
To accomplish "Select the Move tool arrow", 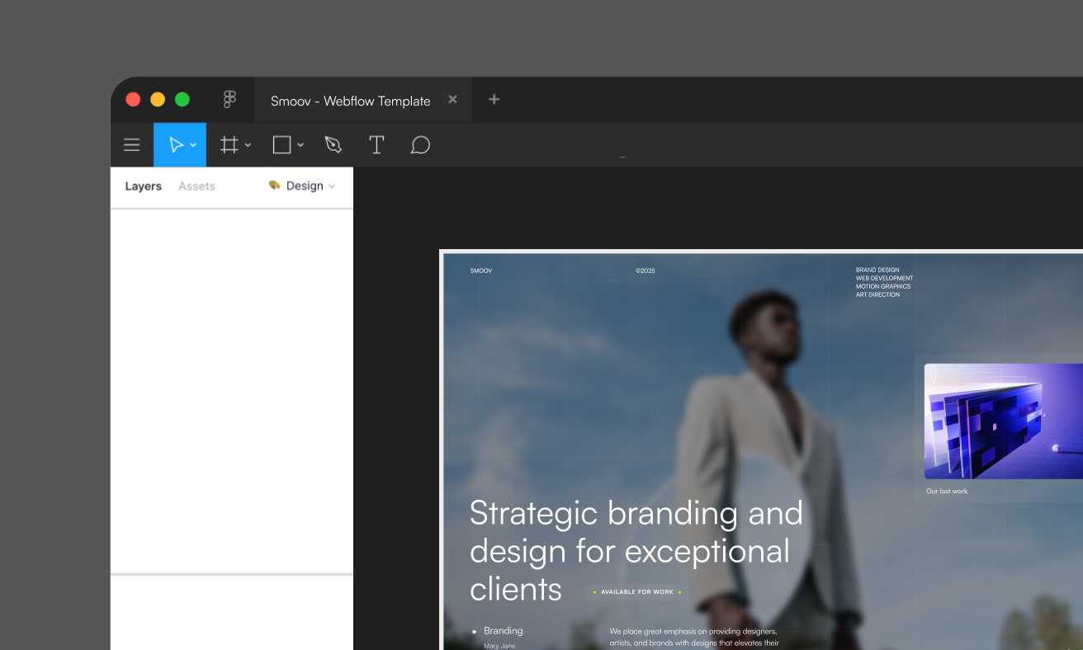I will pos(176,145).
